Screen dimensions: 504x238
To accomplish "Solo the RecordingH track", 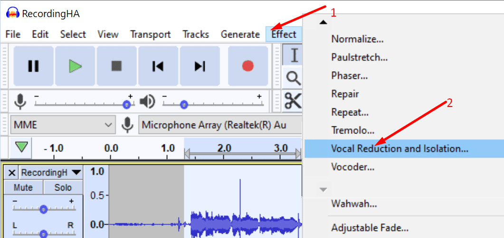I will (x=63, y=188).
